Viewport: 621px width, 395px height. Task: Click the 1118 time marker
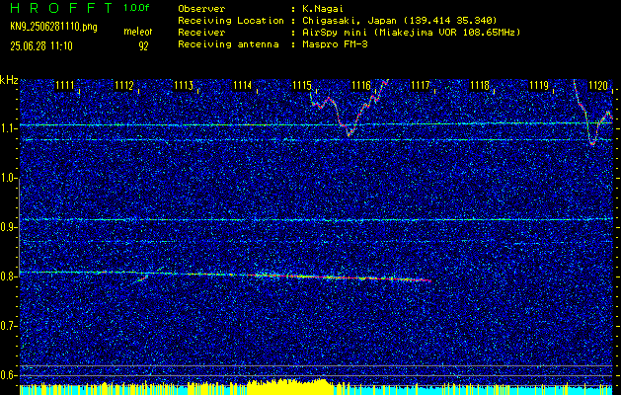(x=480, y=85)
